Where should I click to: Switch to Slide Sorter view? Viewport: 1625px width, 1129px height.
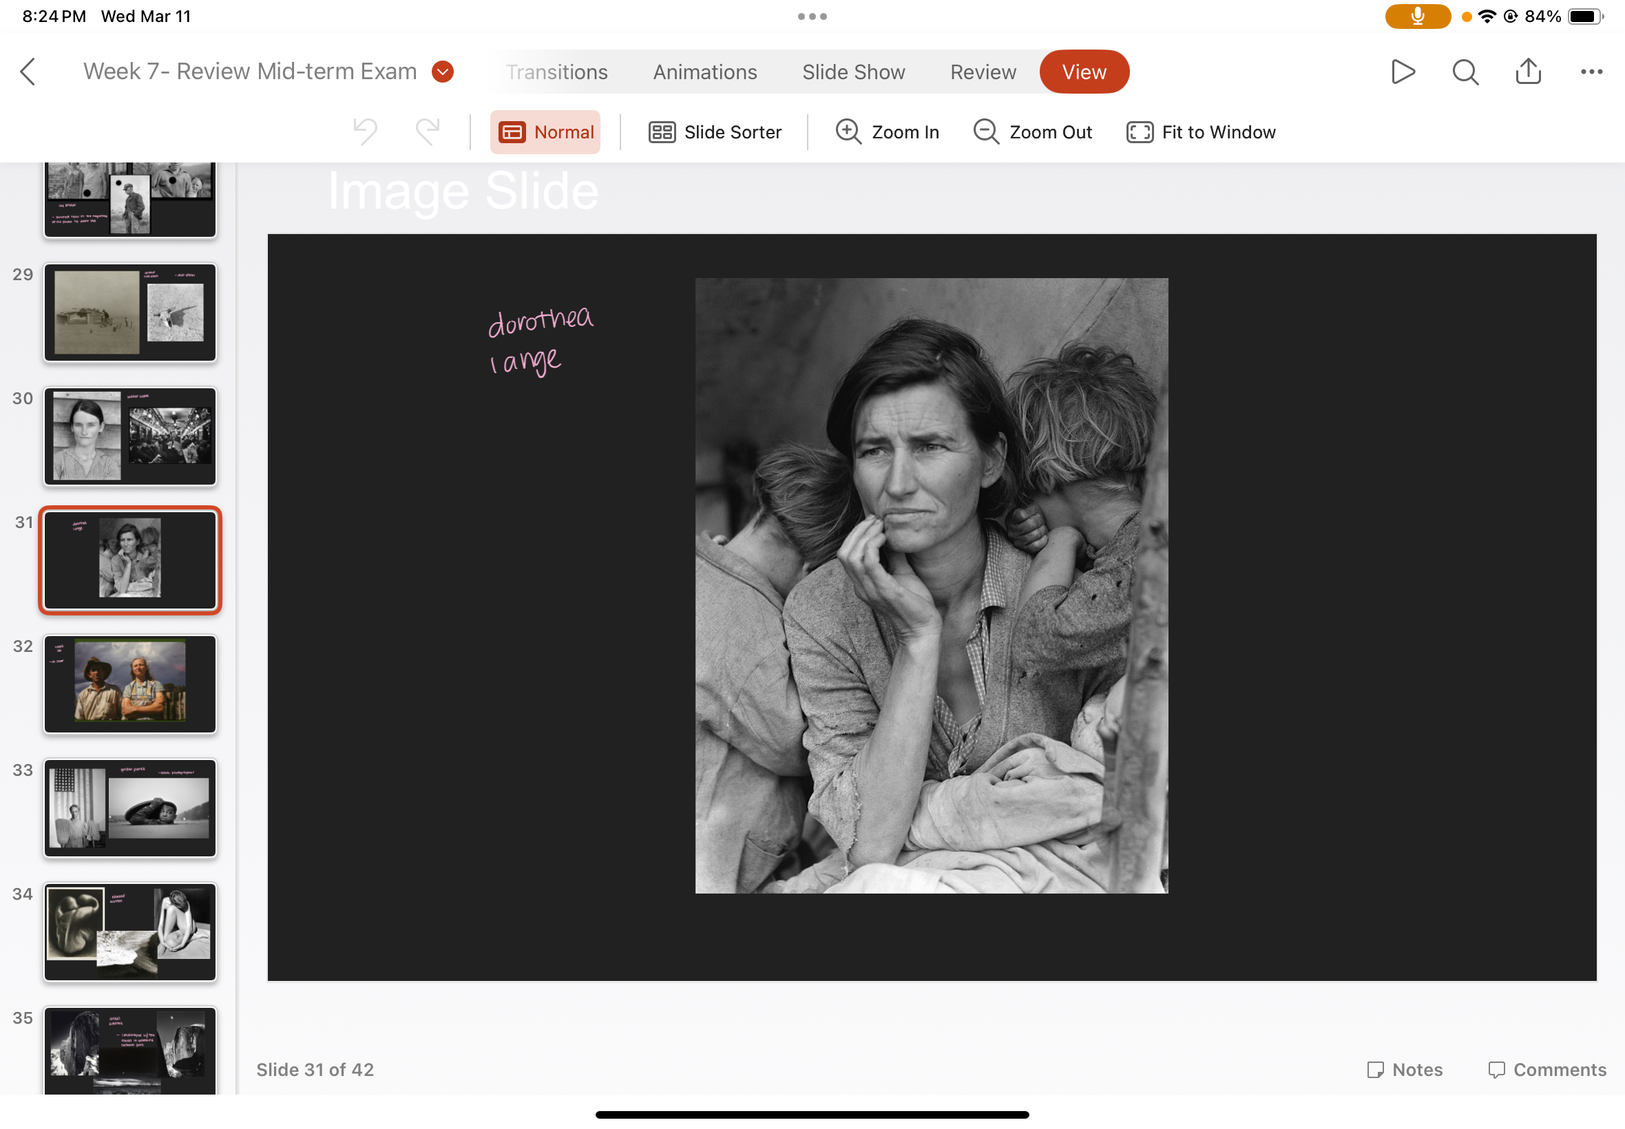pyautogui.click(x=715, y=131)
